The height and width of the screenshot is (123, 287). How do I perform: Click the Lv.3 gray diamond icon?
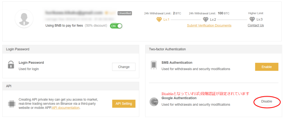252,19
